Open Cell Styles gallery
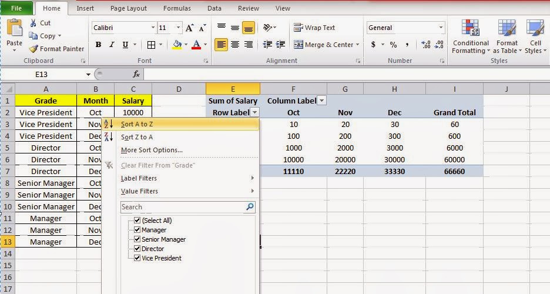This screenshot has width=550, height=294. pyautogui.click(x=535, y=36)
